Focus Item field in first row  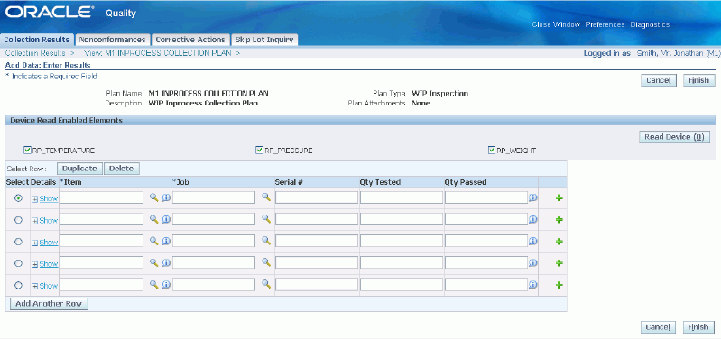pyautogui.click(x=102, y=197)
